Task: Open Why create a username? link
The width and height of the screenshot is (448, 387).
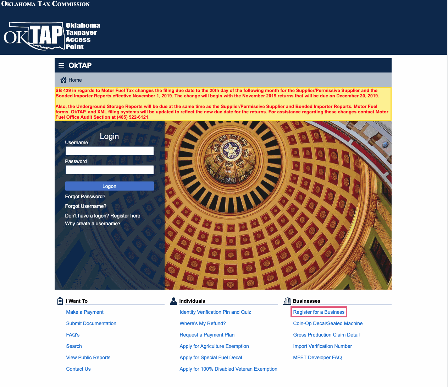Action: 93,224
